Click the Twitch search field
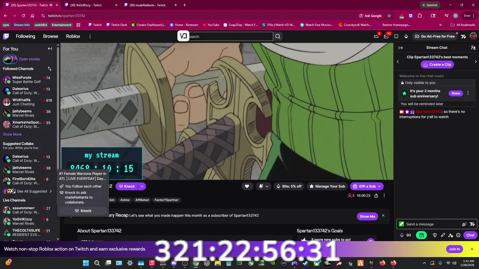Screen dimensions: 479x269 point(230,36)
